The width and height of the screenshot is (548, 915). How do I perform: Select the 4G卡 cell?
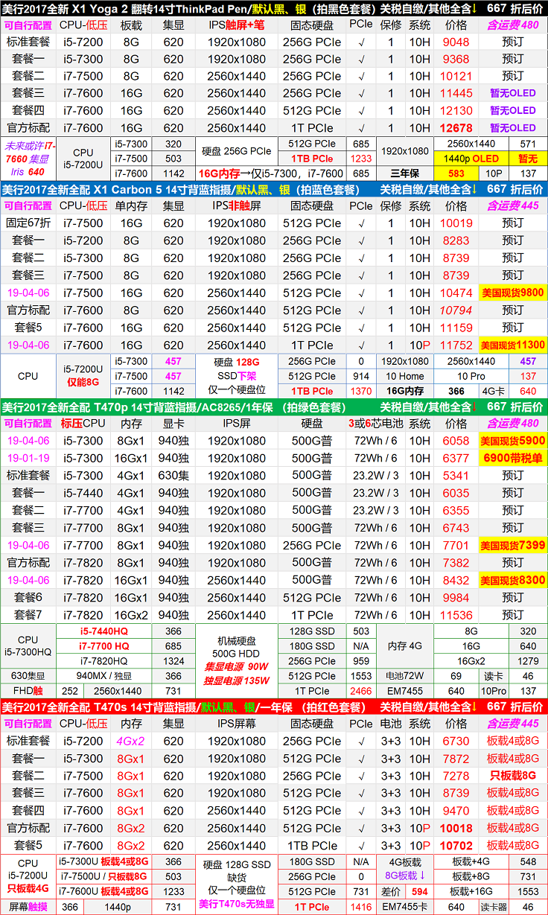click(x=493, y=391)
